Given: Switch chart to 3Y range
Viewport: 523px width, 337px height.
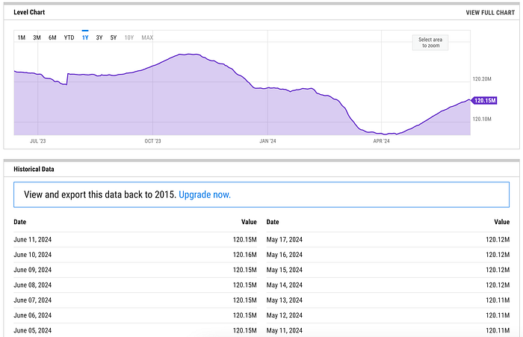Looking at the screenshot, I should click(99, 37).
